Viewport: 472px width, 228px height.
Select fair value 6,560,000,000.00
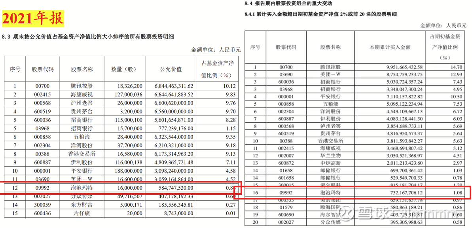(174, 112)
